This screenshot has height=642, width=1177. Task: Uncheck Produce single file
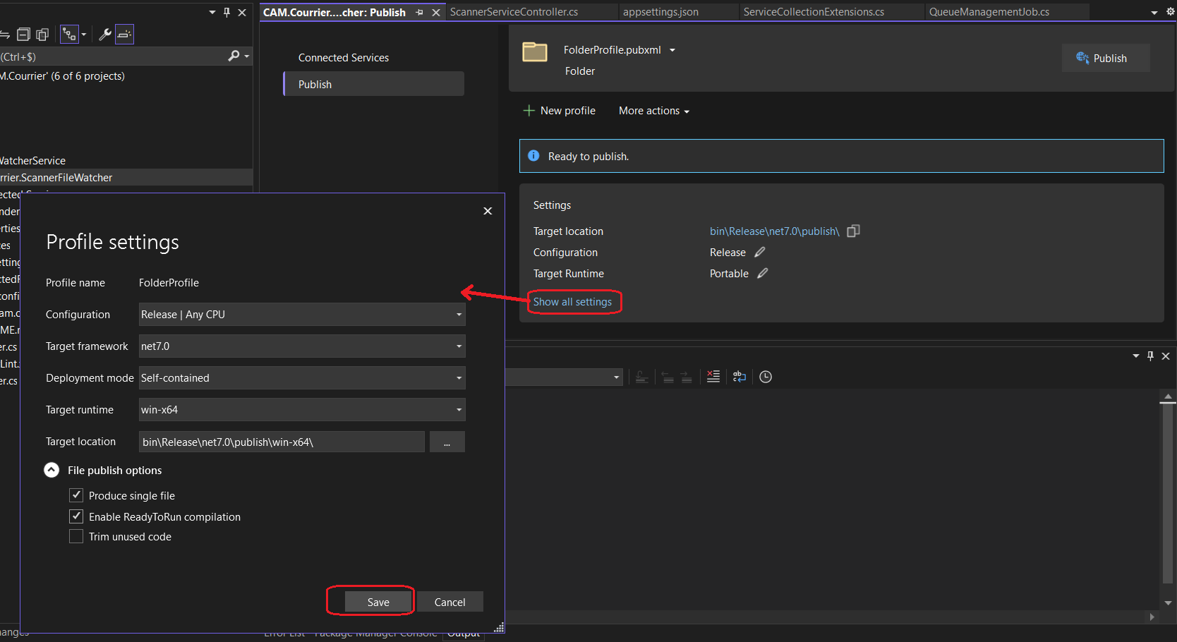pos(76,495)
